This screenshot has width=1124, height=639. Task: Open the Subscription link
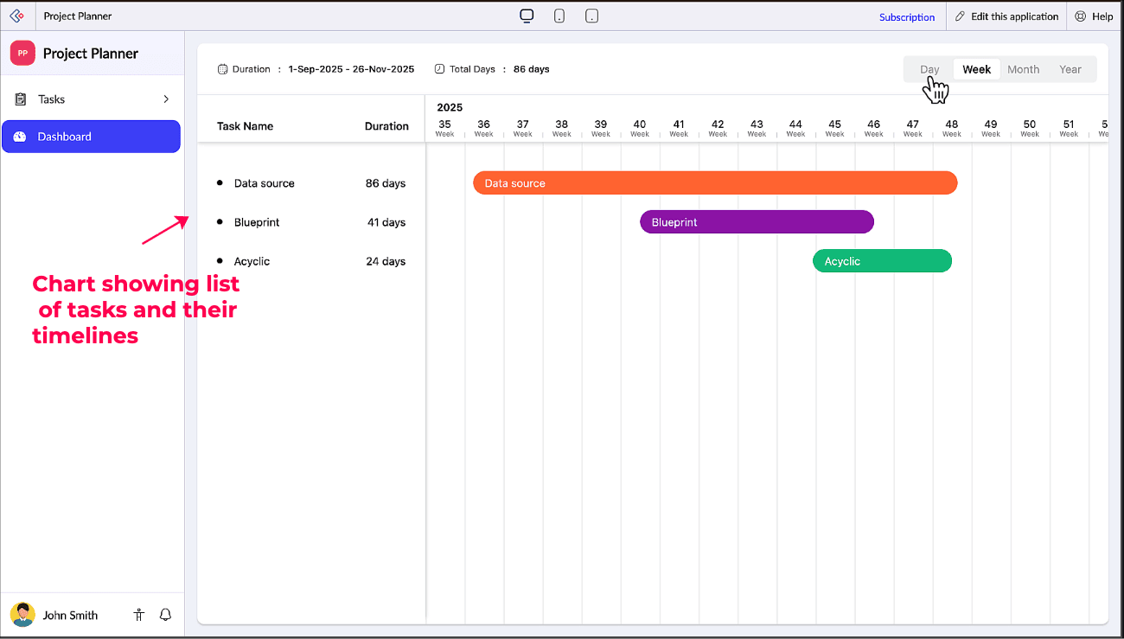click(906, 17)
